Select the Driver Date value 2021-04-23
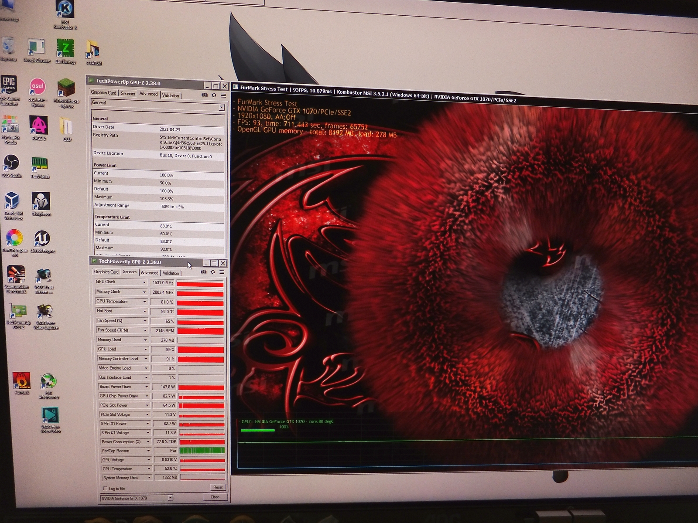Screen dimensions: 698x523 click(170, 129)
